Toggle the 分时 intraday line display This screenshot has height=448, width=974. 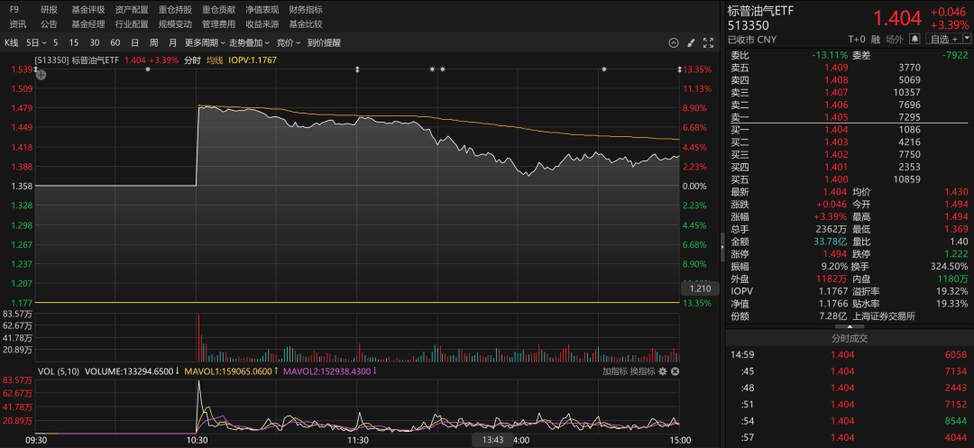tap(192, 60)
